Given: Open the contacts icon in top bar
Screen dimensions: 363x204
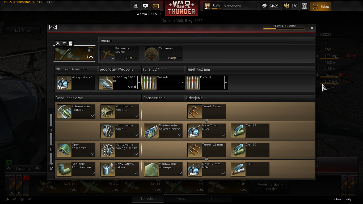Looking at the screenshot, I should [136, 6].
